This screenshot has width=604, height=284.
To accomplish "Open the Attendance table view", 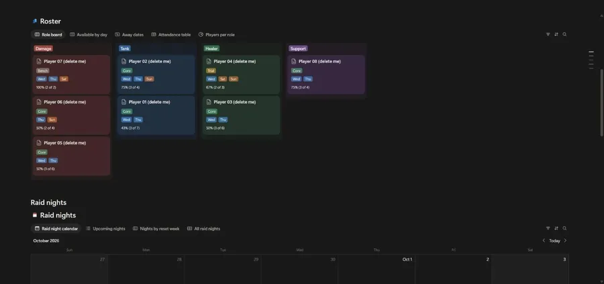I will [x=170, y=35].
